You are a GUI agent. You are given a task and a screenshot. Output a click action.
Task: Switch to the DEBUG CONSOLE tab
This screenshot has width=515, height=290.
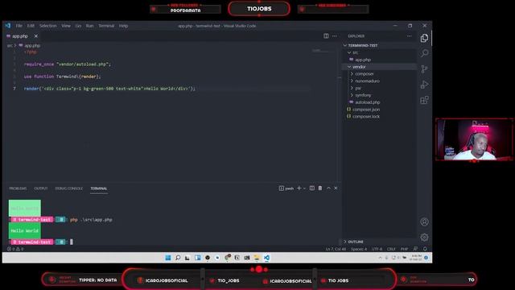[x=69, y=188]
